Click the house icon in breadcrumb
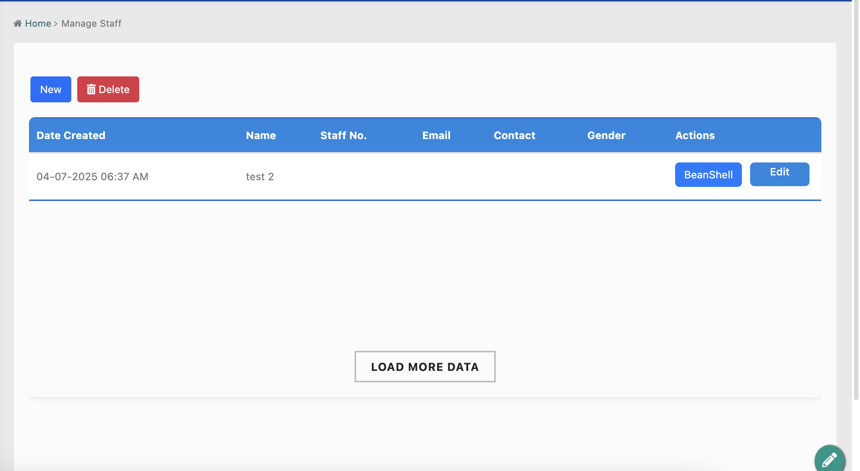 tap(17, 24)
